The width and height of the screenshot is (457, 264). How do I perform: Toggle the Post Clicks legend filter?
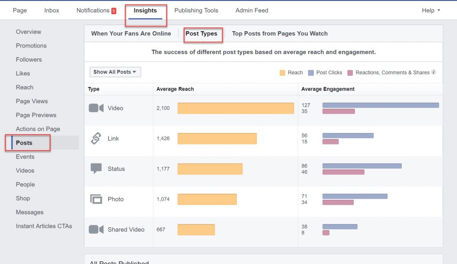click(x=325, y=72)
